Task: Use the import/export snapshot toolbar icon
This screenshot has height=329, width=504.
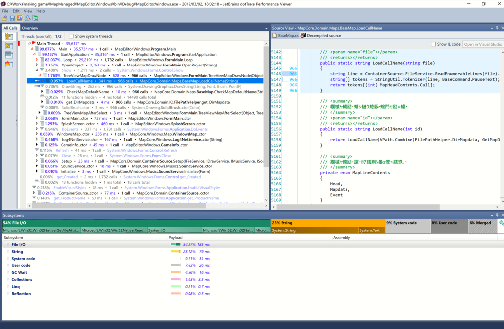Action: 36,18
